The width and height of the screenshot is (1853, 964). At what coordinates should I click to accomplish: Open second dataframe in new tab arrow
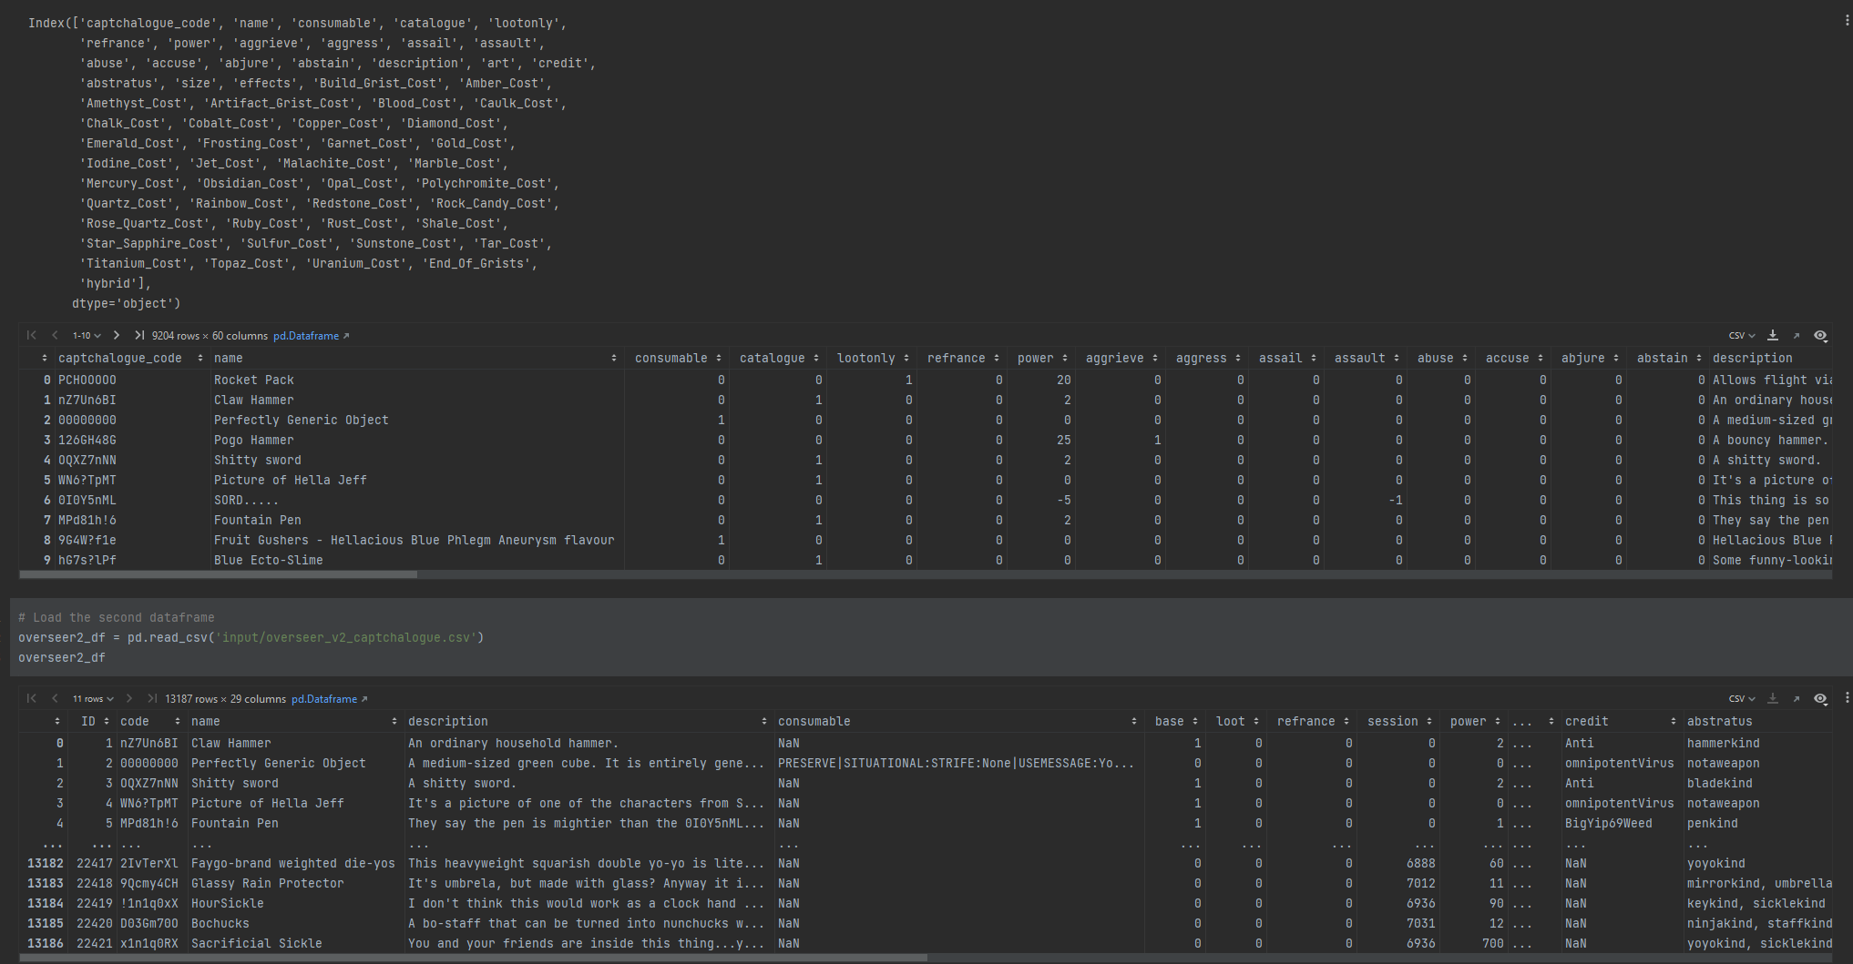coord(1797,699)
